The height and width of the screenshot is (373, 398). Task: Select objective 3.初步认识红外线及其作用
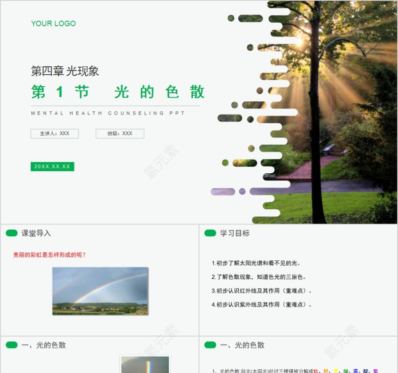(262, 291)
